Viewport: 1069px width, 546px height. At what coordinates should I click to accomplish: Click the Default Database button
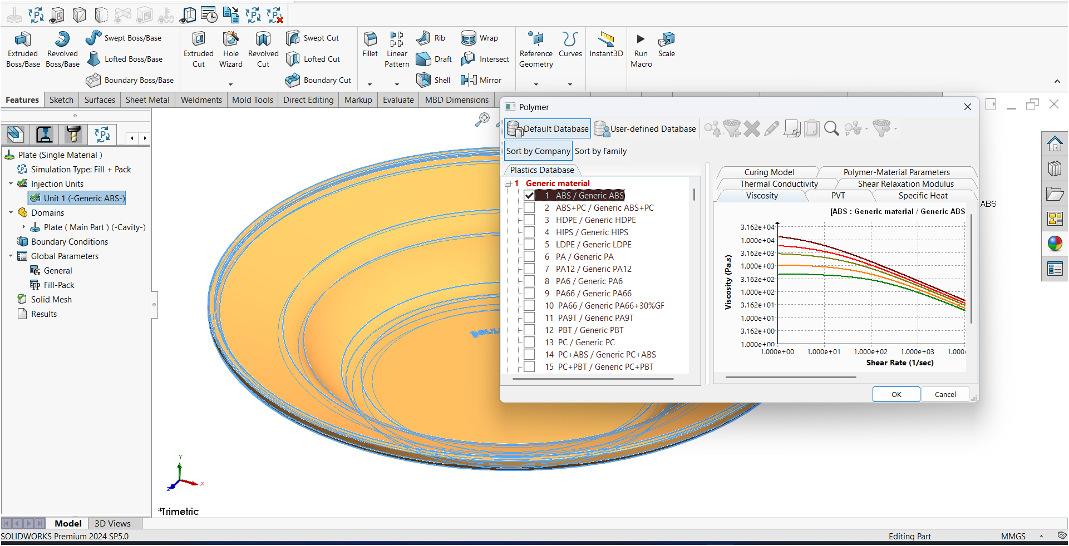(x=547, y=128)
